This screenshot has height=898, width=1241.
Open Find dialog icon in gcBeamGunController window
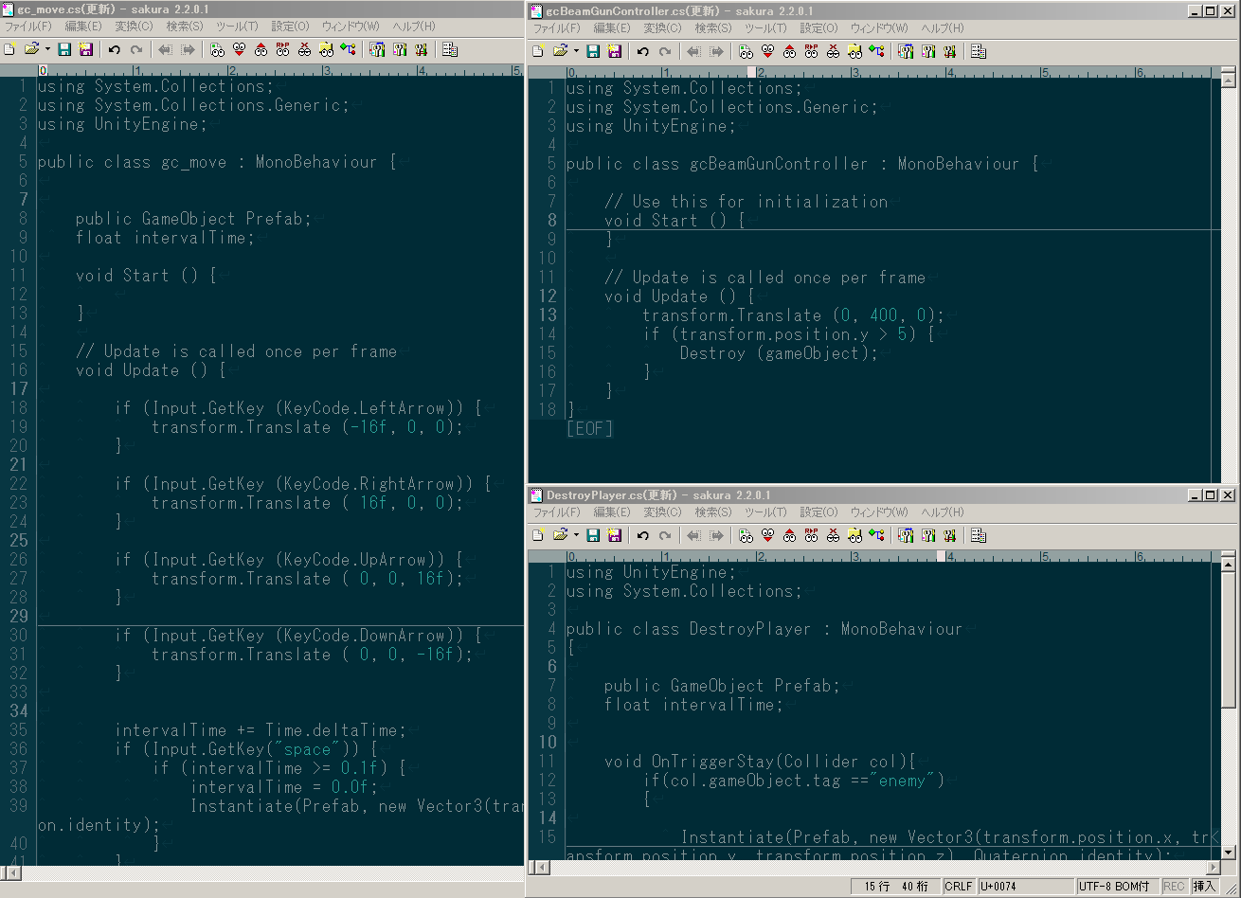click(746, 51)
